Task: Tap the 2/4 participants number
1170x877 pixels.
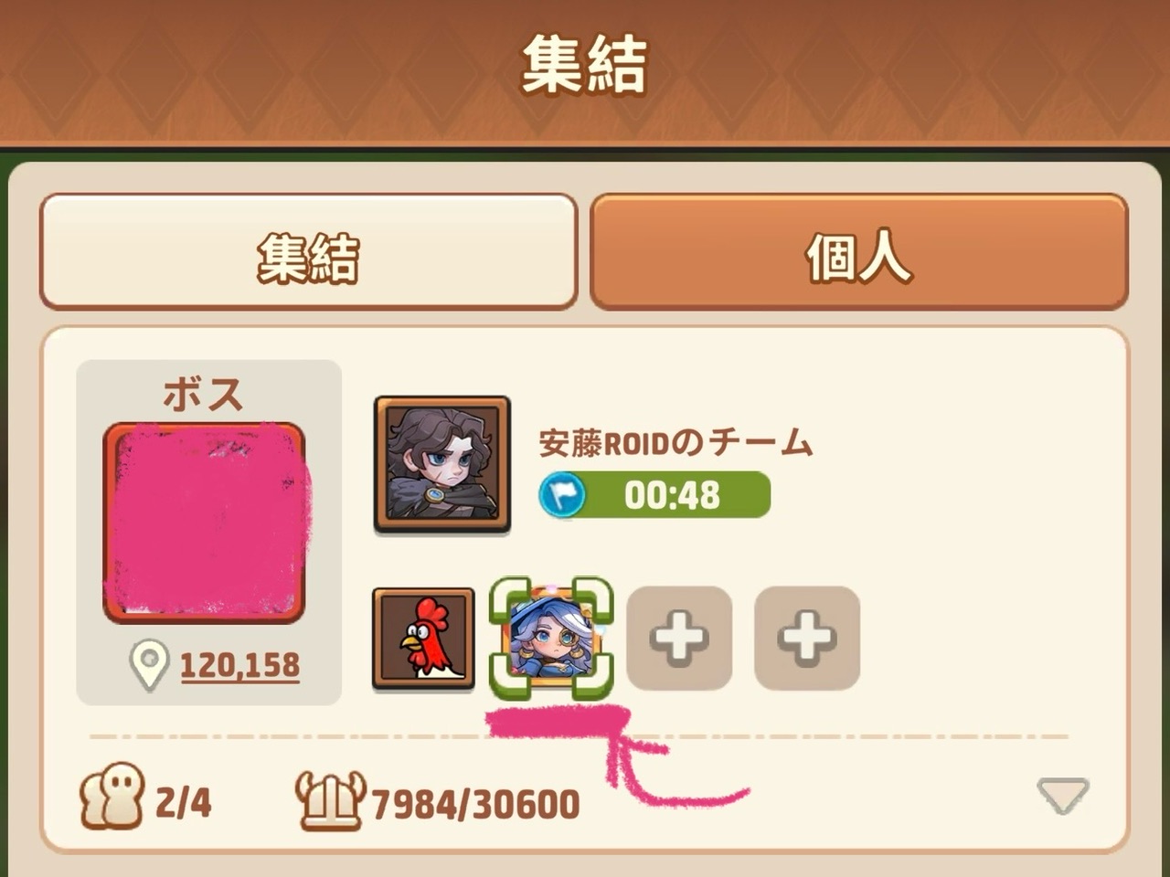Action: (183, 803)
